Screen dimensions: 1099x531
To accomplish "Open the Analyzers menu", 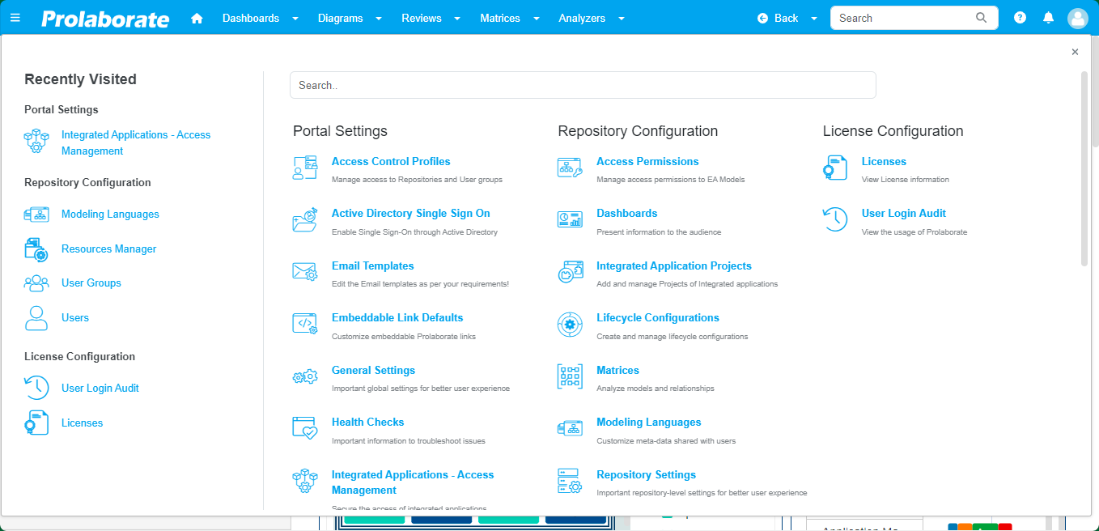I will click(582, 18).
